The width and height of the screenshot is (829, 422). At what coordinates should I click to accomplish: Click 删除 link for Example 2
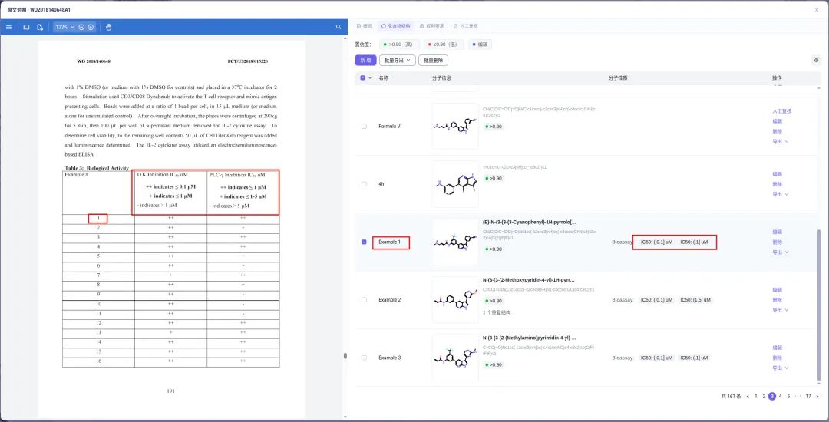point(777,300)
